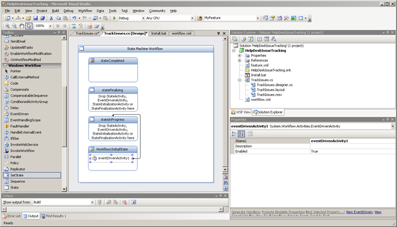Click the Toolbox scroll down arrow
397x227 pixels.
pos(64,189)
